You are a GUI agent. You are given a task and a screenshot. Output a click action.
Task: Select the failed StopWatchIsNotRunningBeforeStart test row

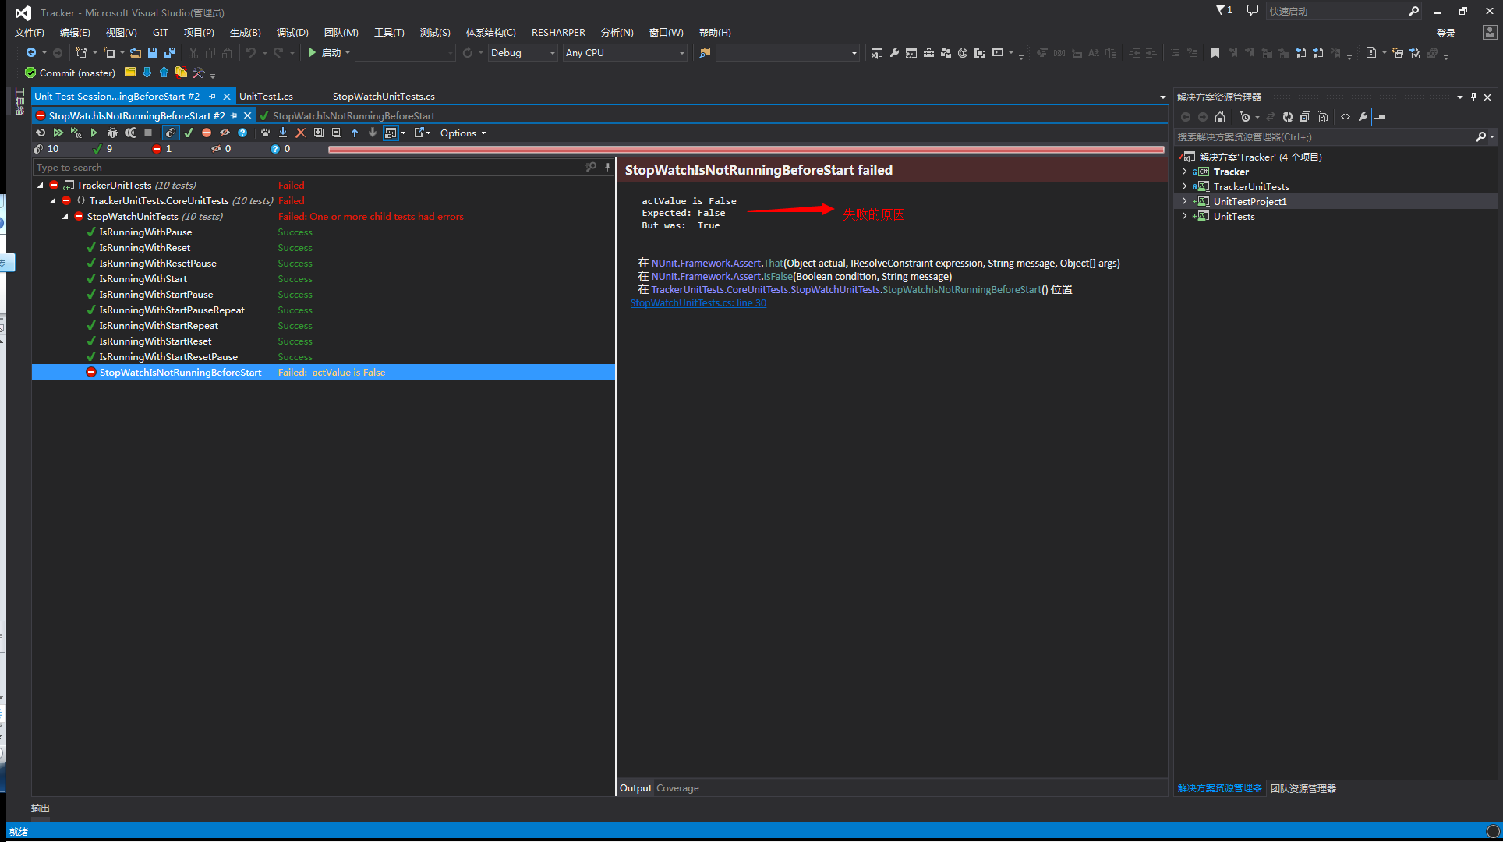324,373
